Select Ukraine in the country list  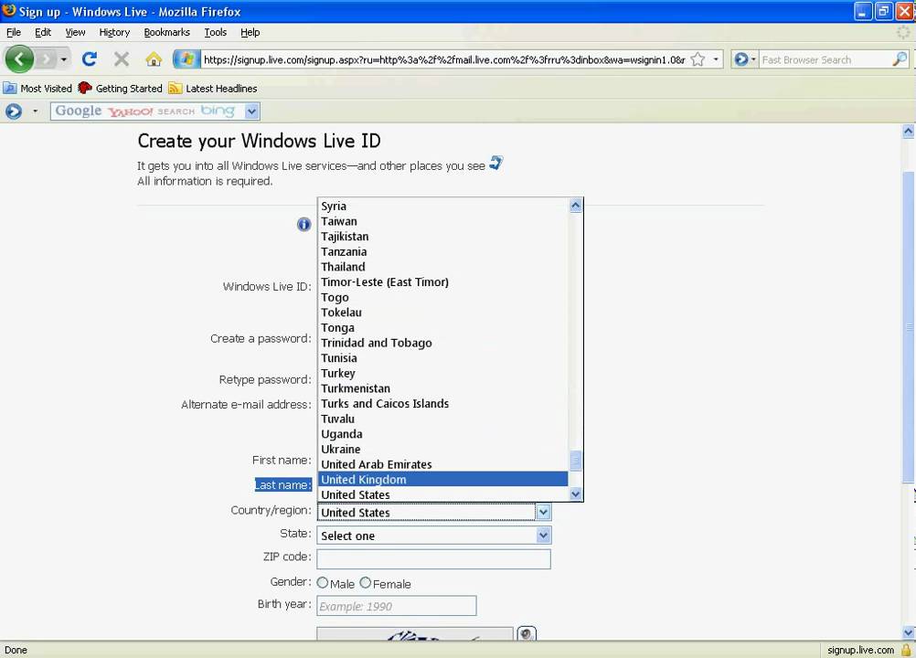click(442, 449)
